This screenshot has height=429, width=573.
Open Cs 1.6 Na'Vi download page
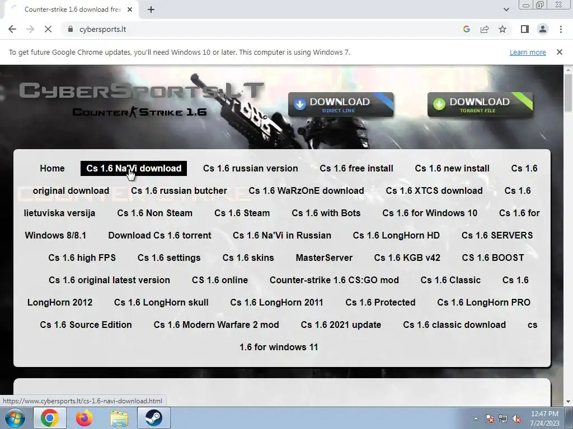(x=134, y=168)
